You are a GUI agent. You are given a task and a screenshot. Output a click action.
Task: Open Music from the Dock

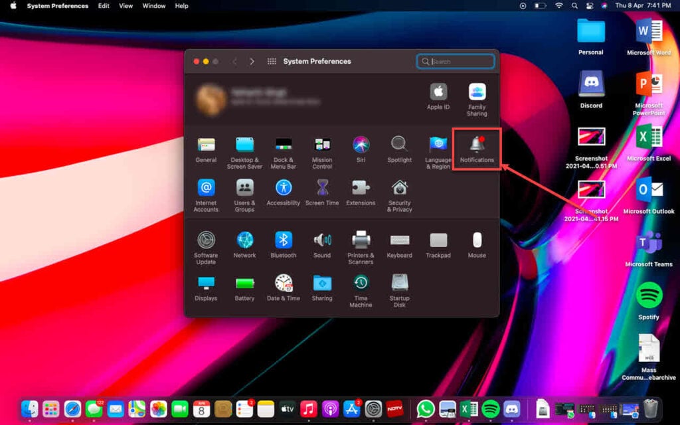pyautogui.click(x=308, y=409)
